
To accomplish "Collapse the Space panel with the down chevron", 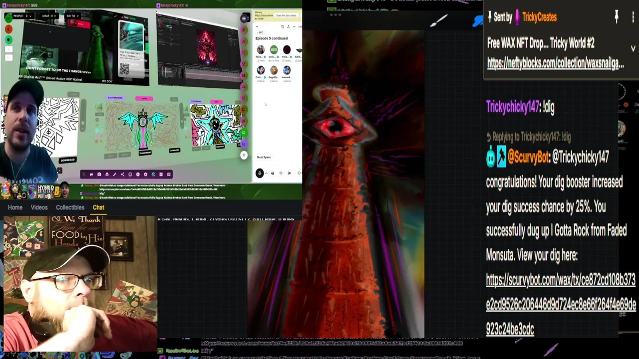I will pos(257,26).
